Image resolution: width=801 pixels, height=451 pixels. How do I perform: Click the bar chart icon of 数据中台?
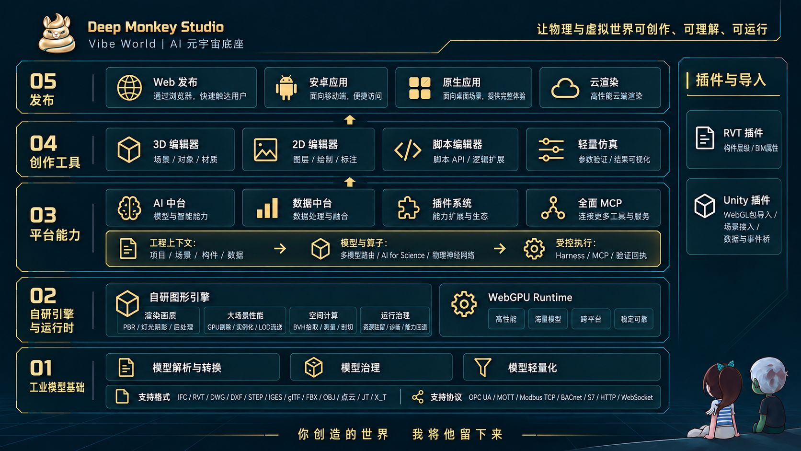pyautogui.click(x=267, y=208)
